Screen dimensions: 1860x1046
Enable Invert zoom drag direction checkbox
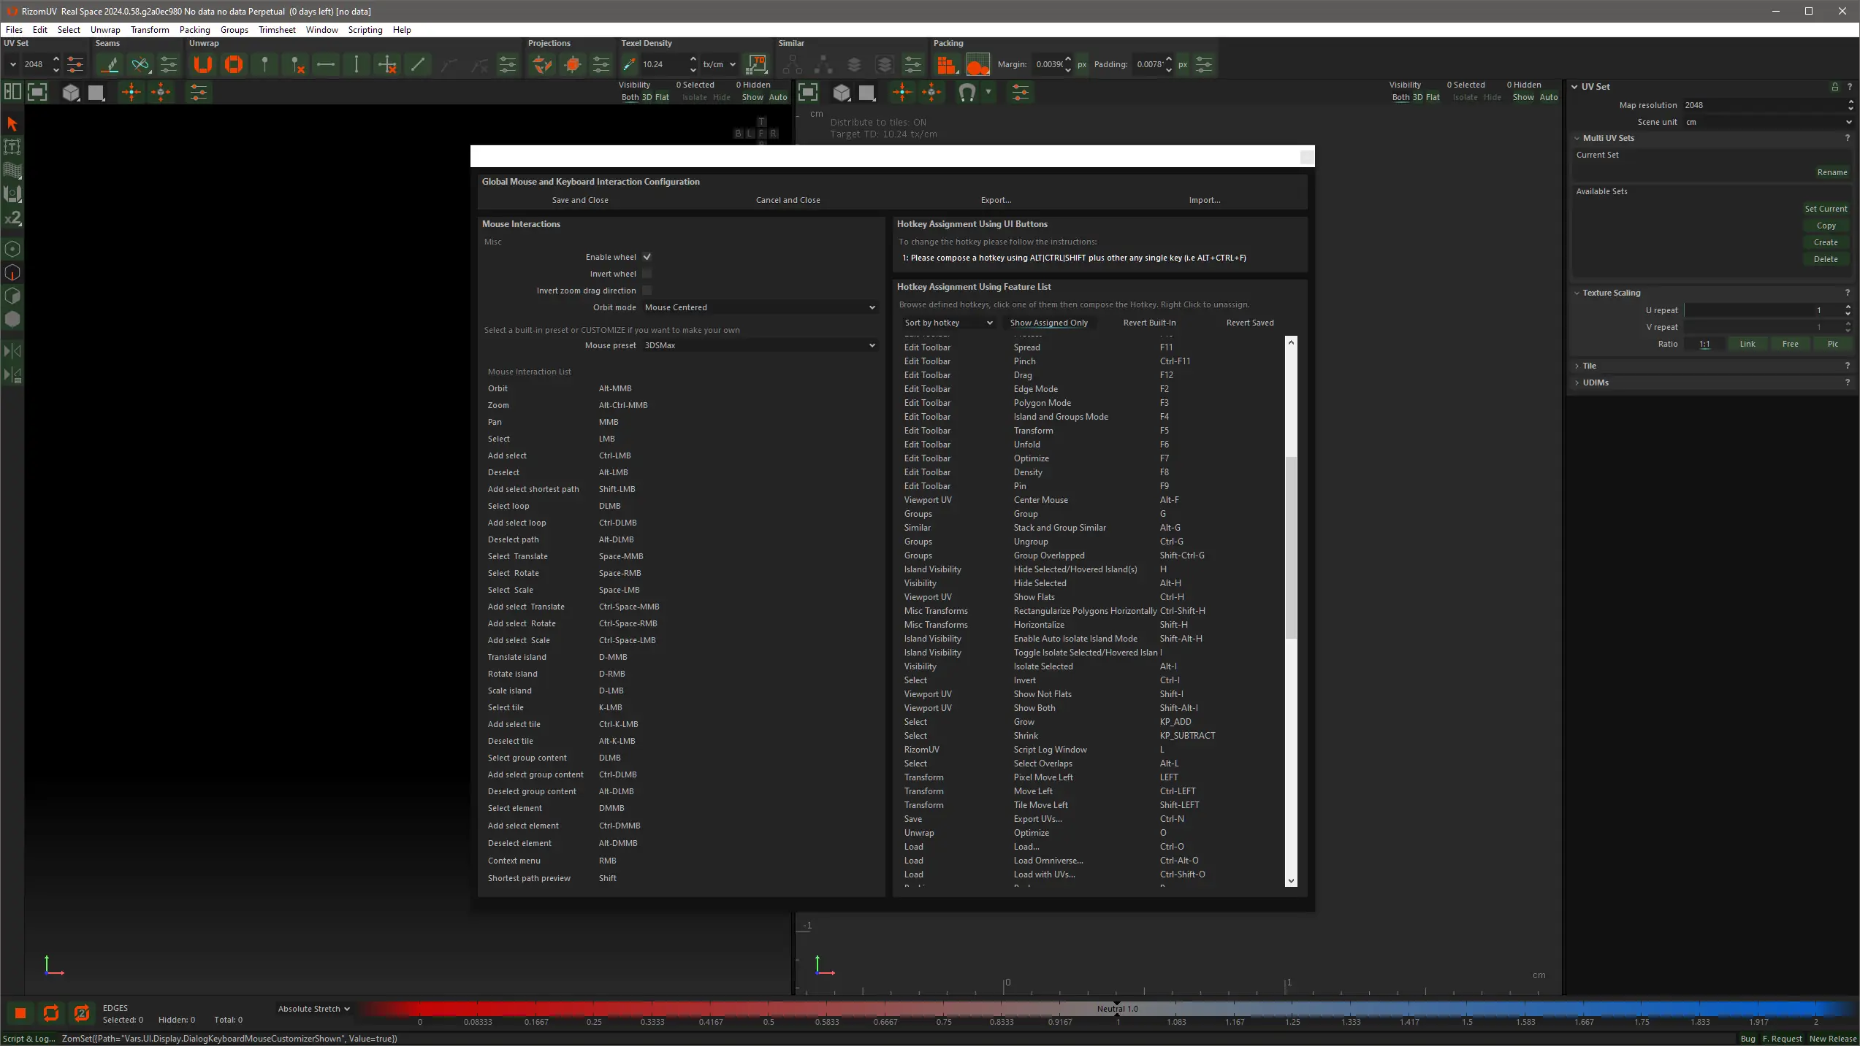point(647,291)
